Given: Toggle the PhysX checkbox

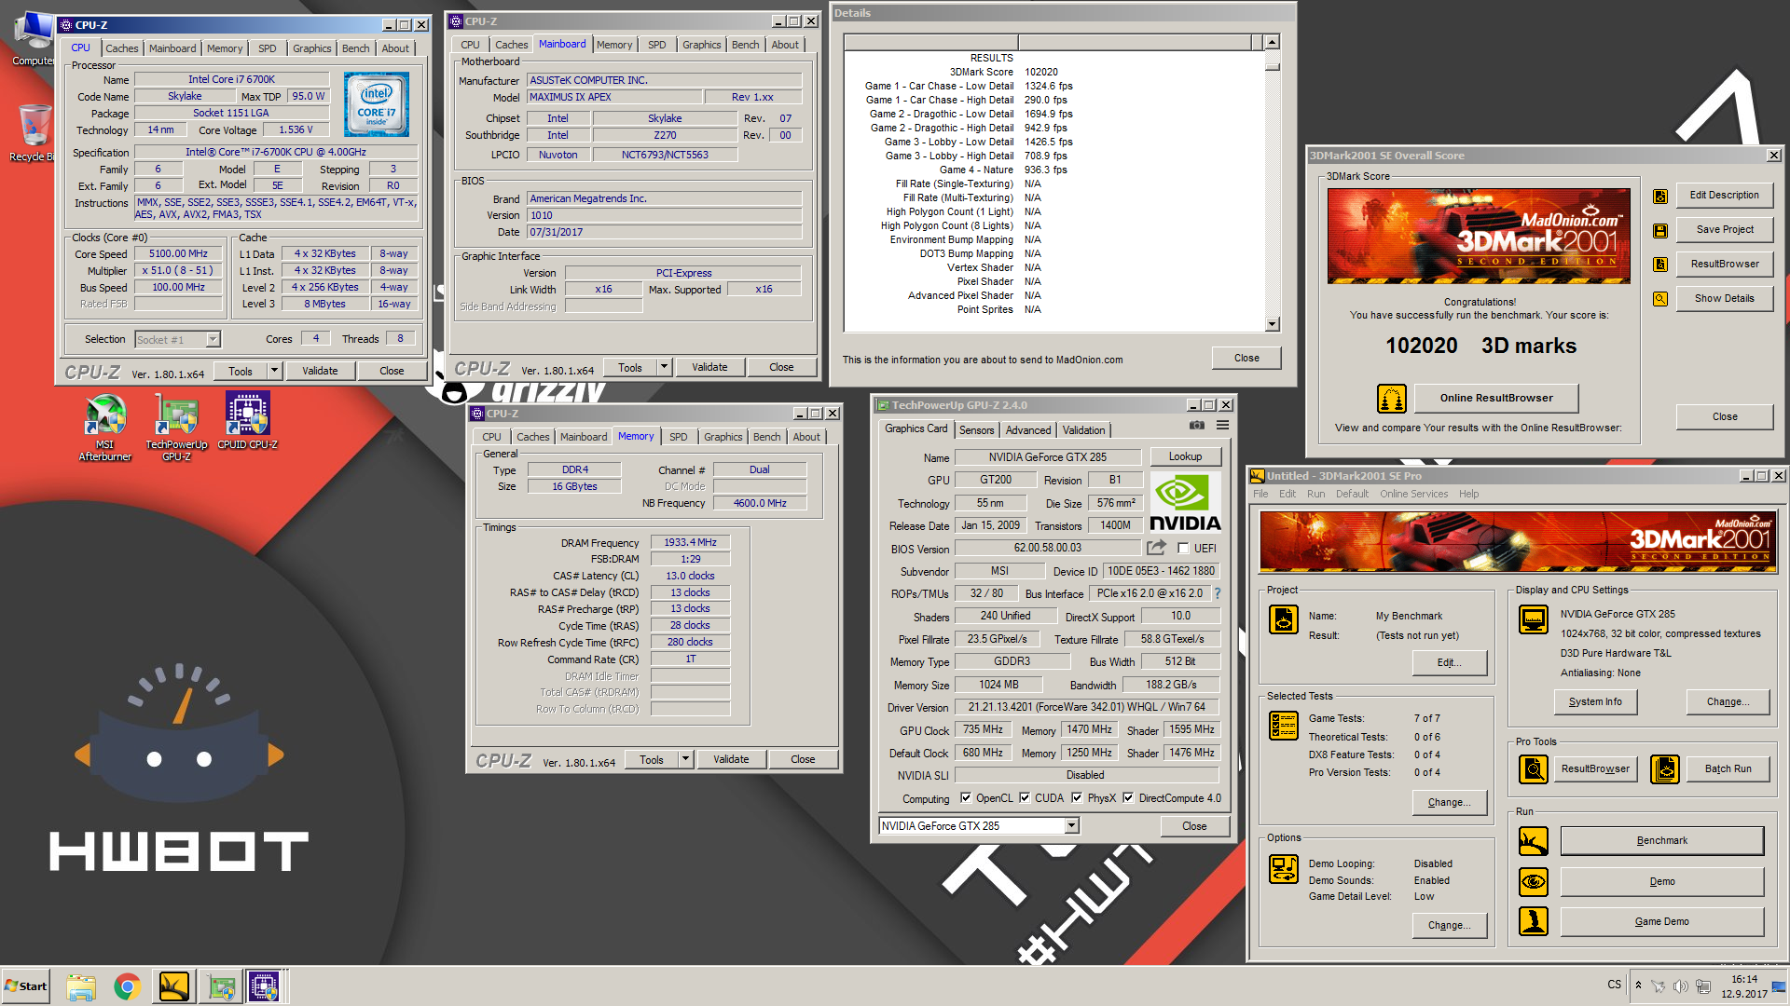Looking at the screenshot, I should [1077, 798].
